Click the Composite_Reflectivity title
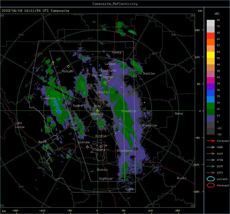The width and height of the screenshot is (230, 214). coord(115,4)
